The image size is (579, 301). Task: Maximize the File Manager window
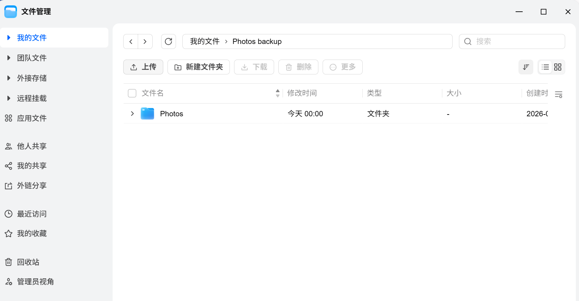pyautogui.click(x=544, y=12)
